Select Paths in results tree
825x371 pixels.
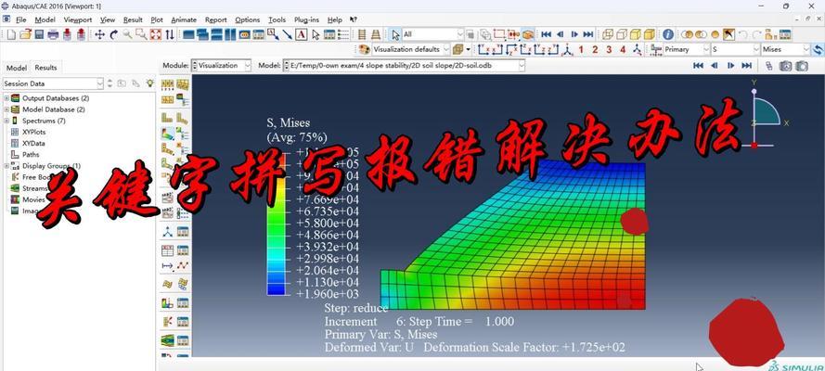31,155
